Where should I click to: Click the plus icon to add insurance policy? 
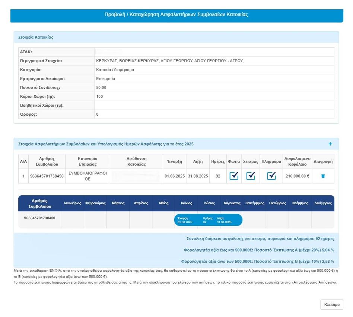330,144
